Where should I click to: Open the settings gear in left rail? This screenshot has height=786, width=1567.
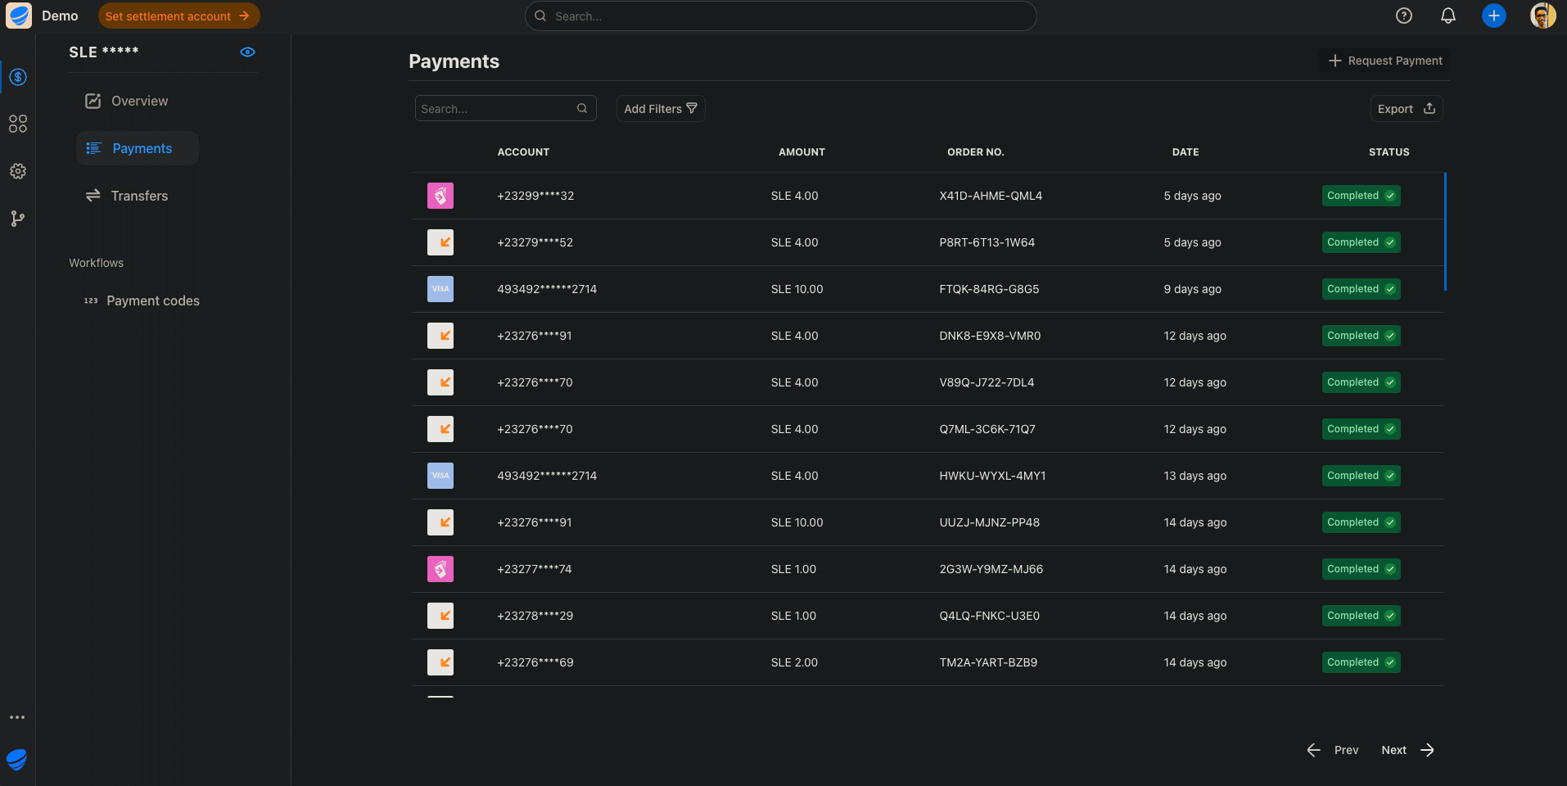18,171
